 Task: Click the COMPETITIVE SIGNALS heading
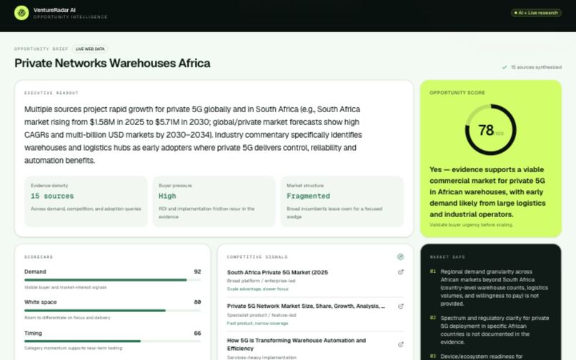pyautogui.click(x=257, y=256)
